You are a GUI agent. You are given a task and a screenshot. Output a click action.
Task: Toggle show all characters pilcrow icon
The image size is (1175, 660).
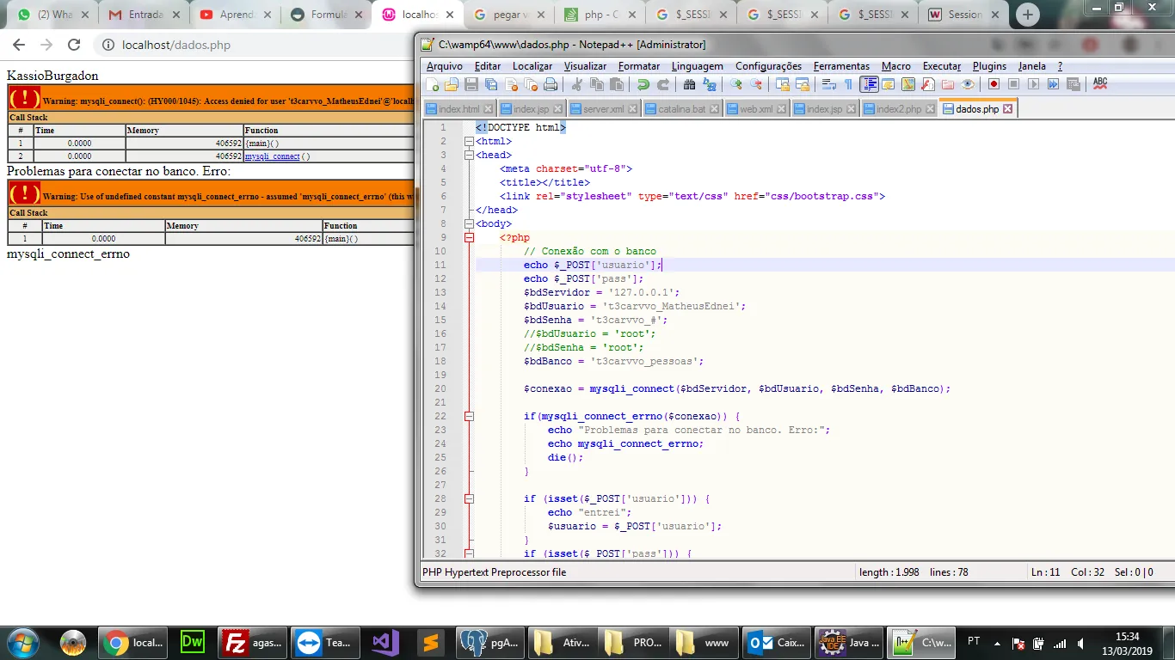coord(848,84)
